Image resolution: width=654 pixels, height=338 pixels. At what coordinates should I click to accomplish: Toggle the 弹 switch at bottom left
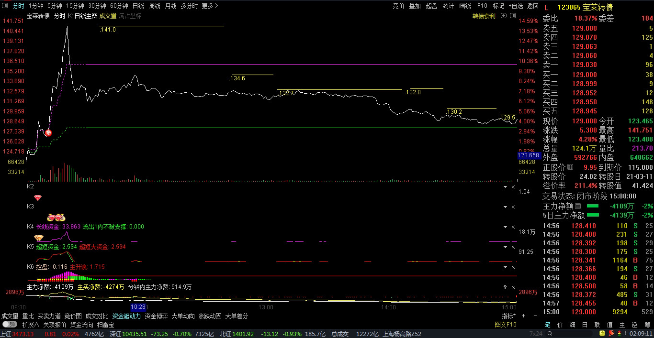[9, 325]
